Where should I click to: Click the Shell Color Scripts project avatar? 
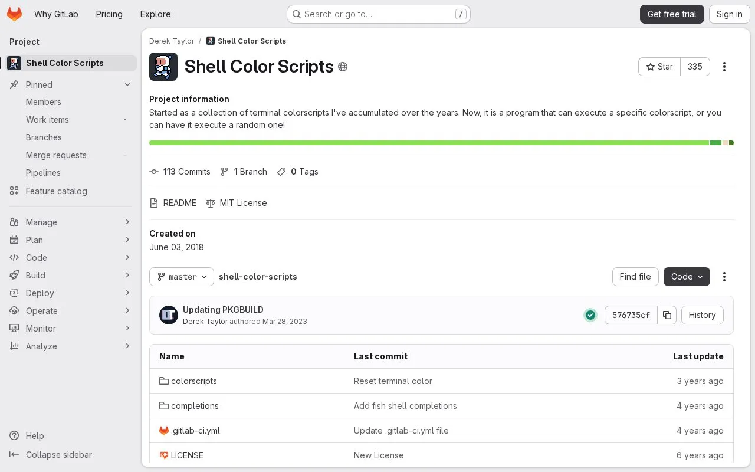(x=163, y=67)
